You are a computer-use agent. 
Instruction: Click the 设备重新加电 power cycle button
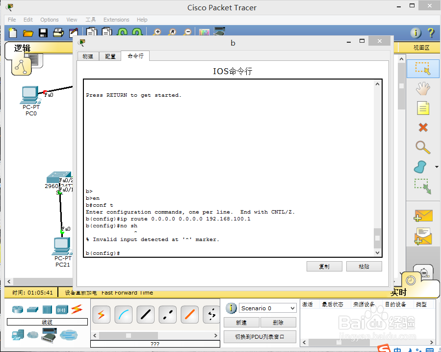coord(81,293)
